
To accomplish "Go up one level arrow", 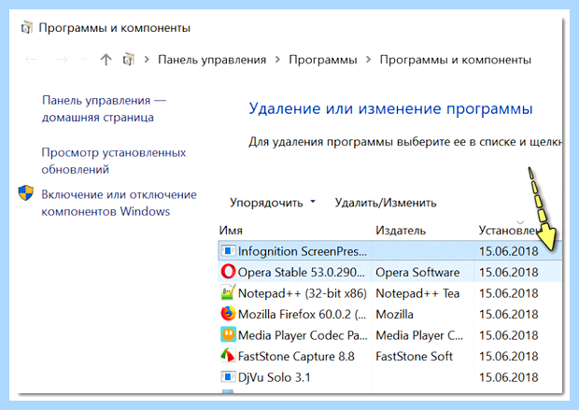I will tap(106, 60).
